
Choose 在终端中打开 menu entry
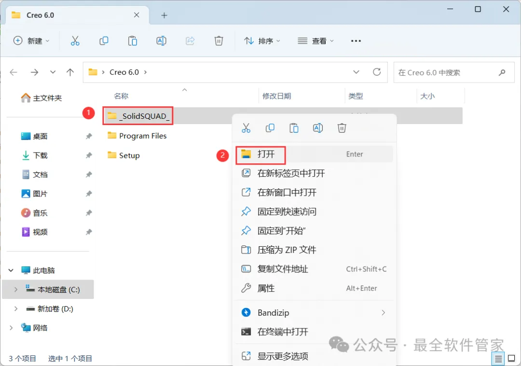click(x=315, y=332)
